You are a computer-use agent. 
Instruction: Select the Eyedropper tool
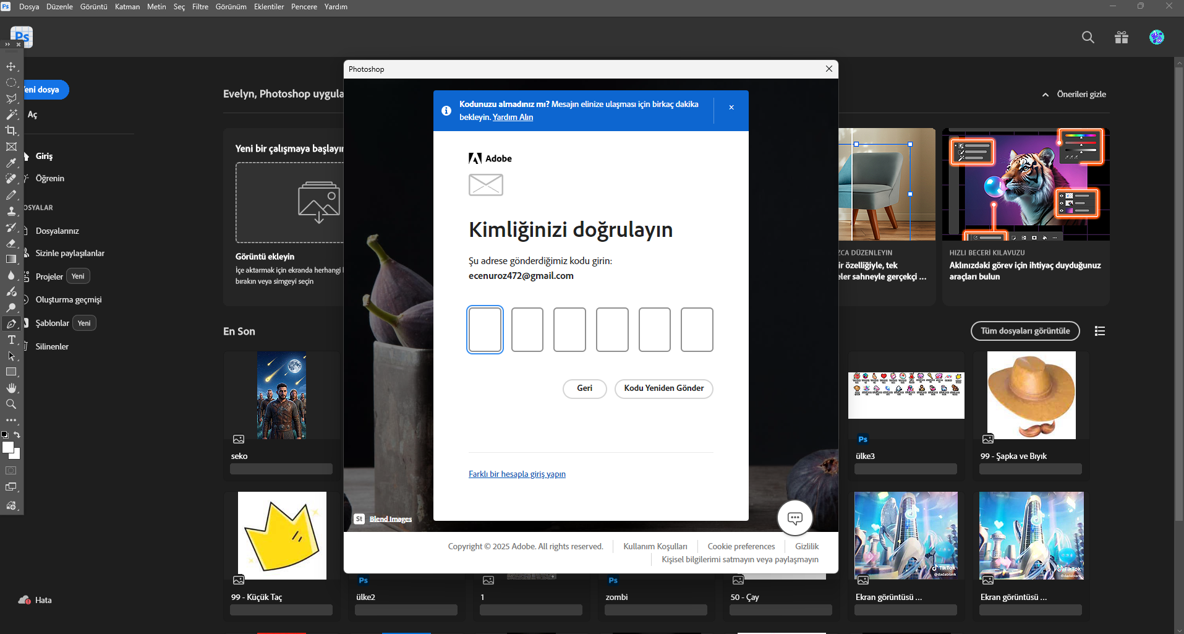point(11,163)
